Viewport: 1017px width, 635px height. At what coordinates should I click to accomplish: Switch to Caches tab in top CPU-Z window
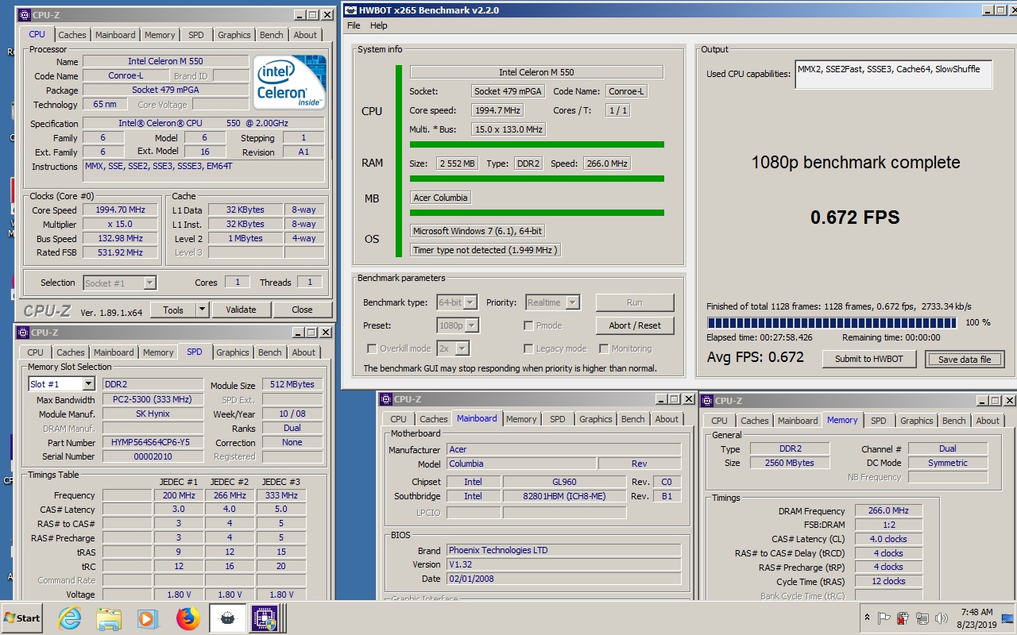[72, 35]
